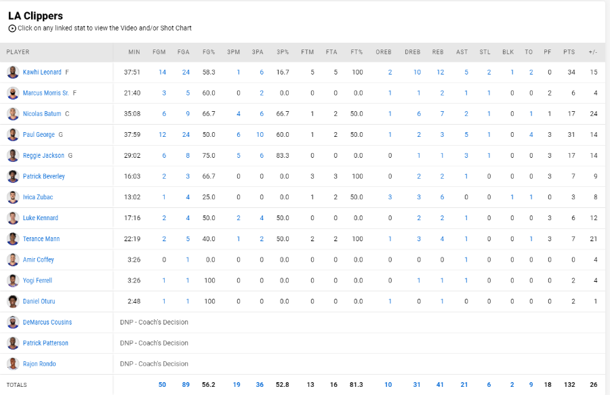View team total 89 field goal attempts
This screenshot has width=610, height=395.
tap(186, 385)
